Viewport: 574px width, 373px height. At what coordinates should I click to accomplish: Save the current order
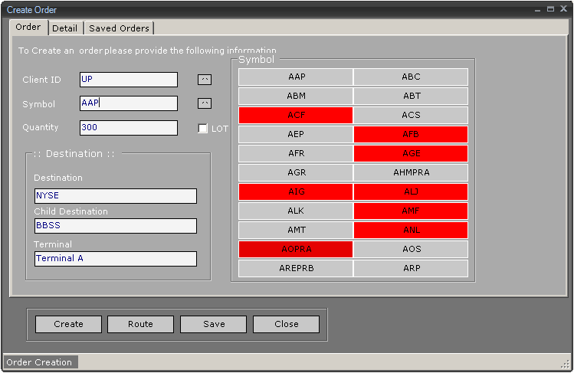tap(214, 324)
